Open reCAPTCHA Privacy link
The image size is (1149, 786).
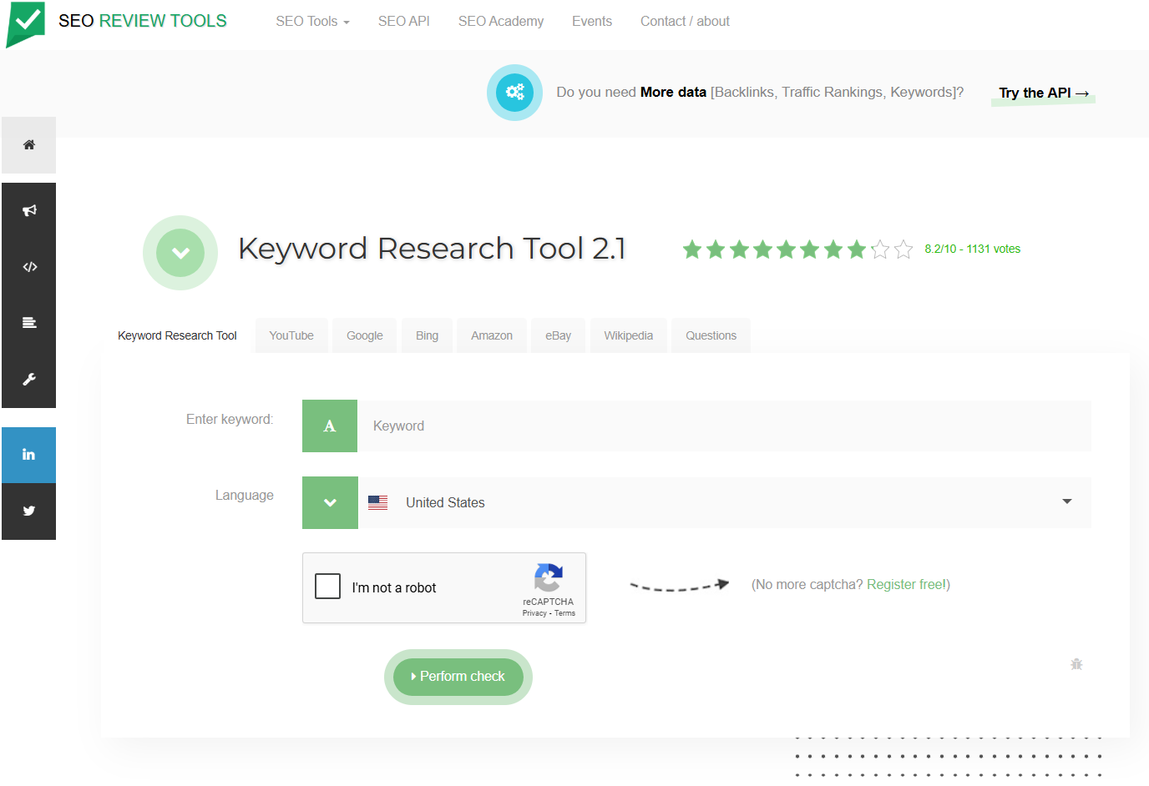[x=534, y=613]
